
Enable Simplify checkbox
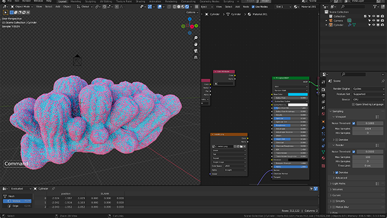coord(334,201)
